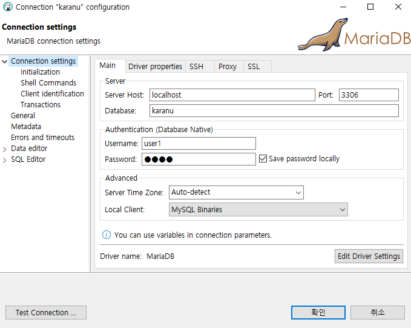Select Metadata in the tree
The image size is (411, 328).
[26, 126]
